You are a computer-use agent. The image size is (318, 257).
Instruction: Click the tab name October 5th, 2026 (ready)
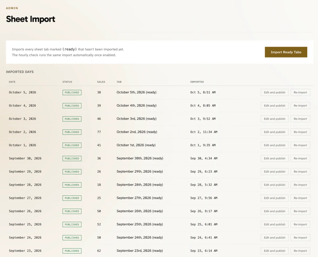click(x=137, y=92)
